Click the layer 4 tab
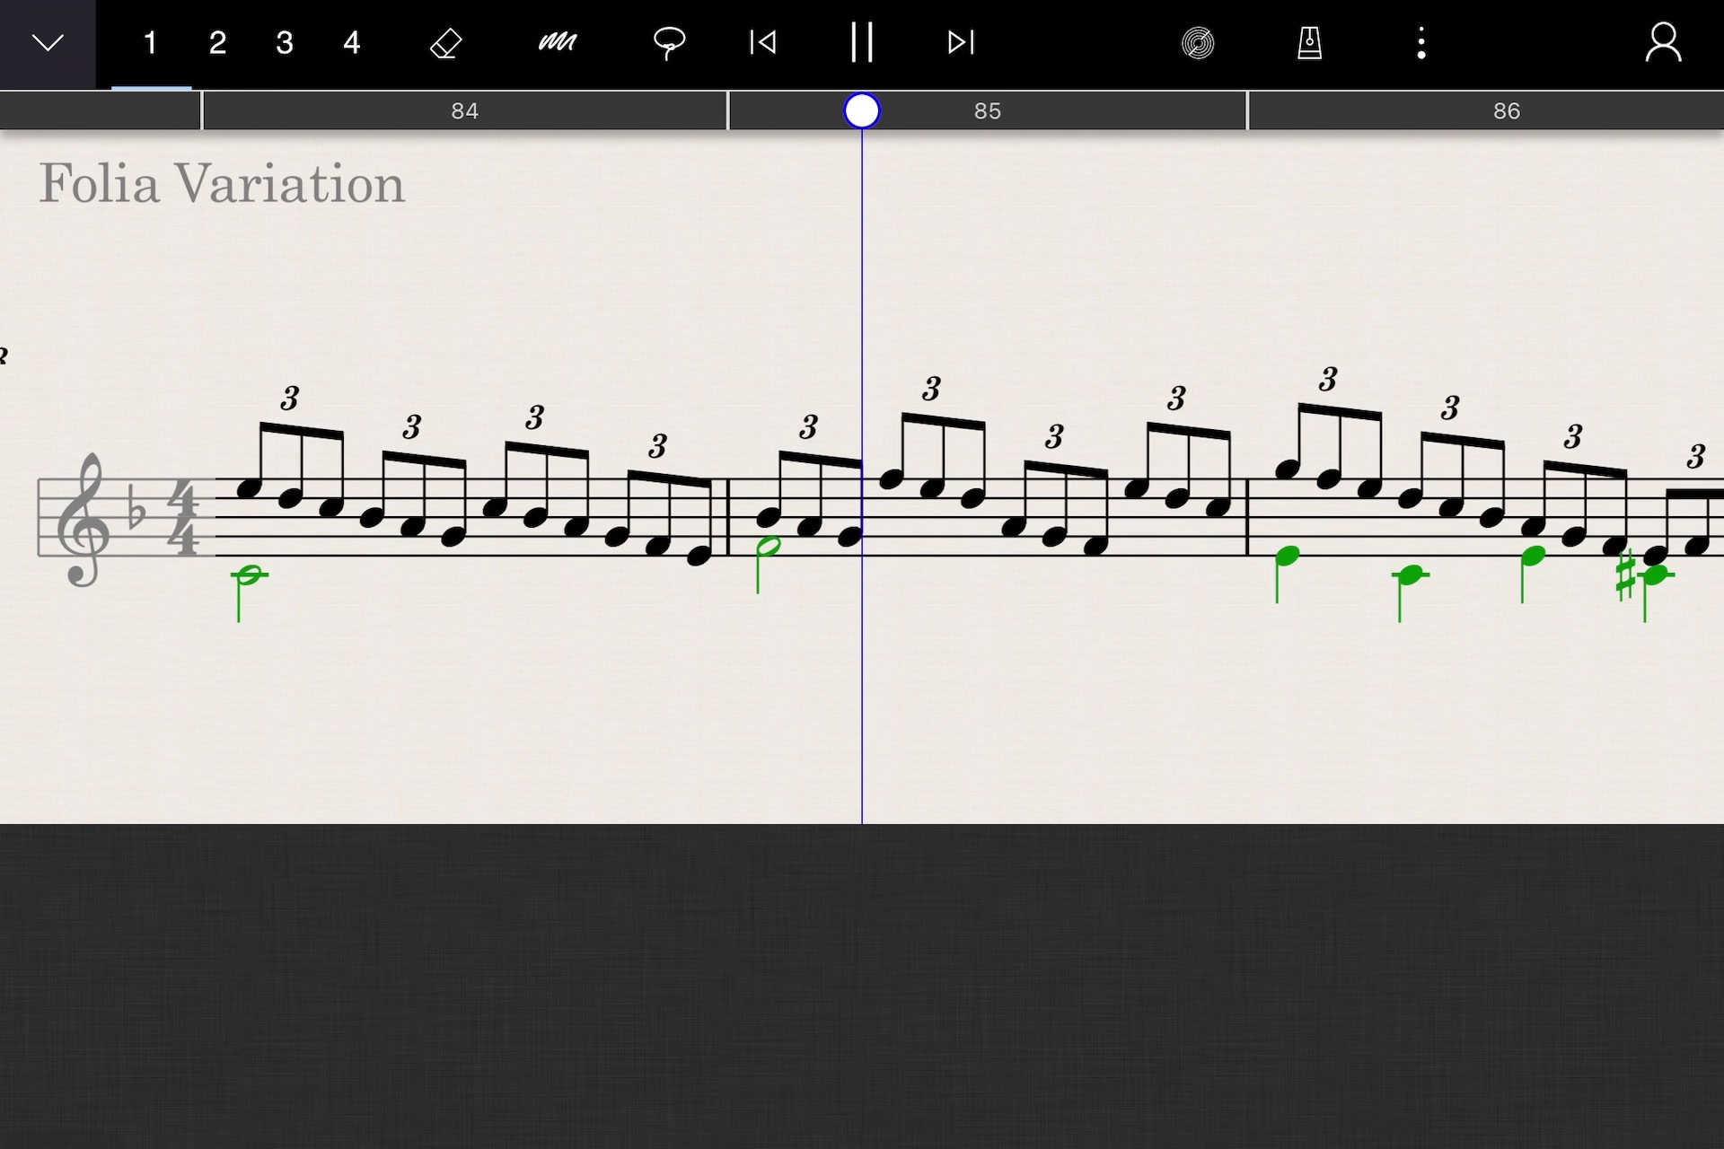Viewport: 1724px width, 1149px height. (350, 42)
